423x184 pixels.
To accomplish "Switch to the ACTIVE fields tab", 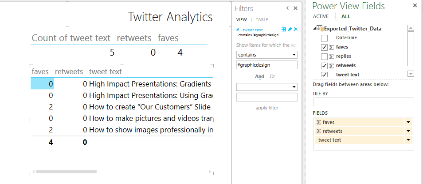I will click(321, 16).
